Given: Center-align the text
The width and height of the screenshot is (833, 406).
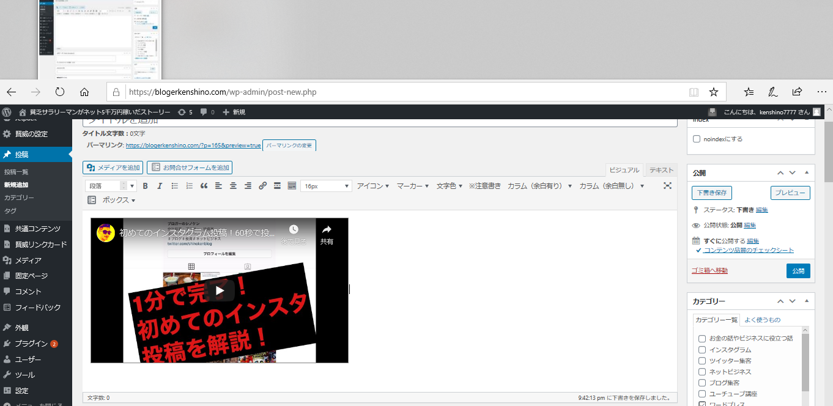Looking at the screenshot, I should point(233,186).
